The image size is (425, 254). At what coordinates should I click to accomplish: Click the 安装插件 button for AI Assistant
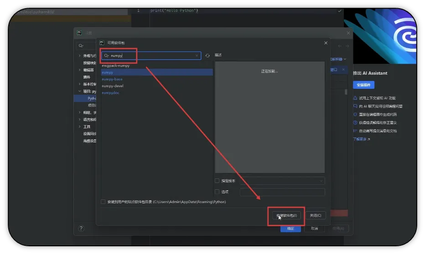pos(363,85)
